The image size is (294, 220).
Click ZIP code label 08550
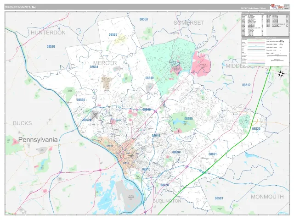tap(188, 119)
